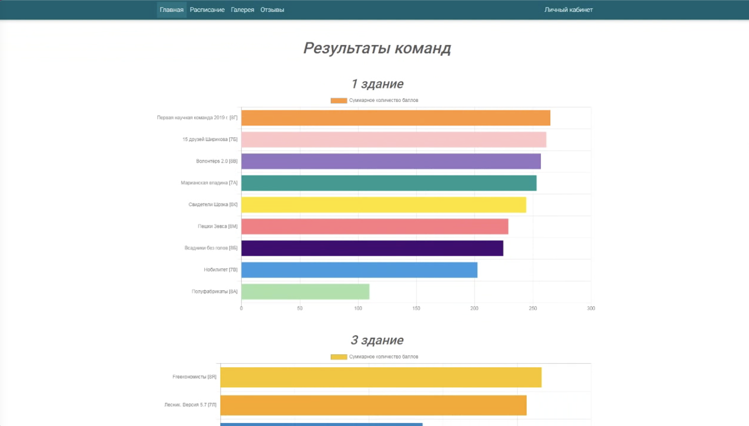Click the orange bar for Первая научная команда
This screenshot has width=749, height=426.
(396, 118)
